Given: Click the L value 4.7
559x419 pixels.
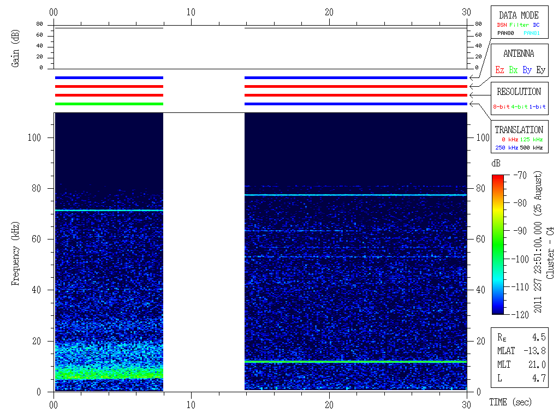Looking at the screenshot, I should point(539,379).
